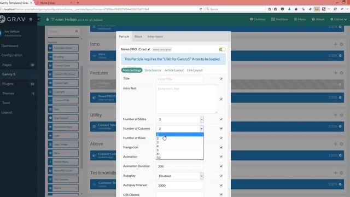Screen dimensions: 350x197
Task: Click the Branding particle icon
Action: coord(50,57)
